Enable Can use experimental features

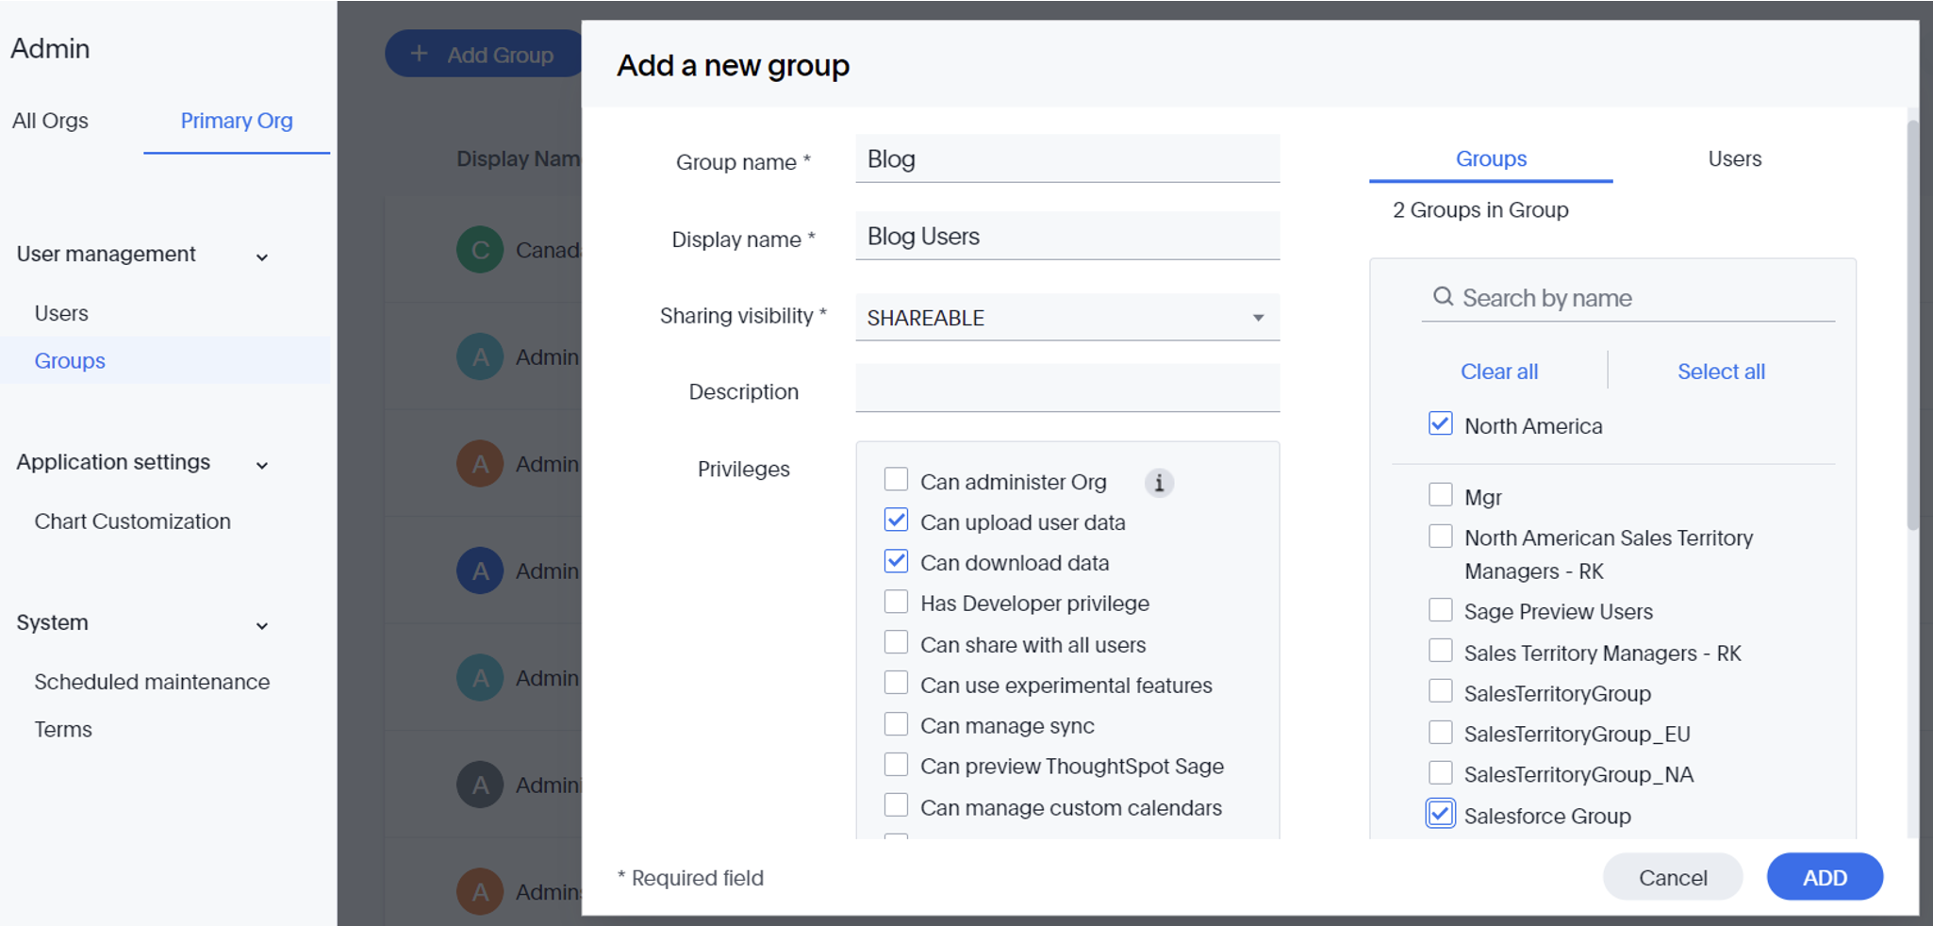[x=896, y=683]
